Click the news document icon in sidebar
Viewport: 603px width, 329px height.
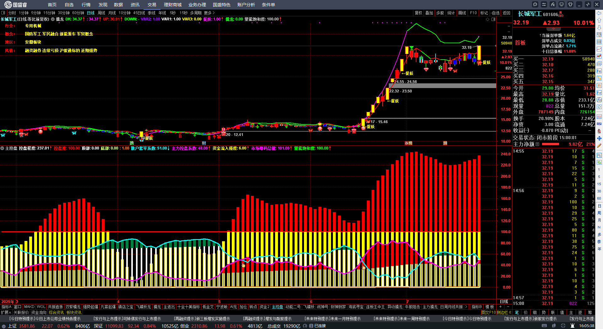tap(599, 64)
